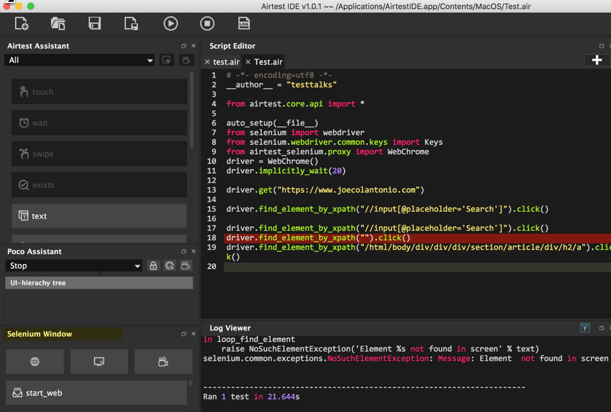Click the Airtest Assistant vertical scrollbar
611x412 pixels.
click(x=192, y=111)
